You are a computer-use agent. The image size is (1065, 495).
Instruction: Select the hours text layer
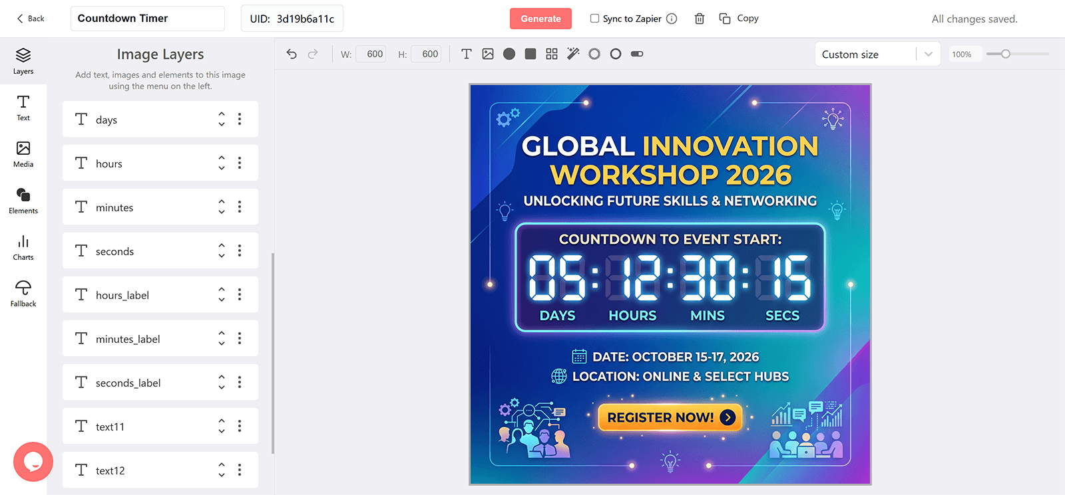tap(160, 163)
